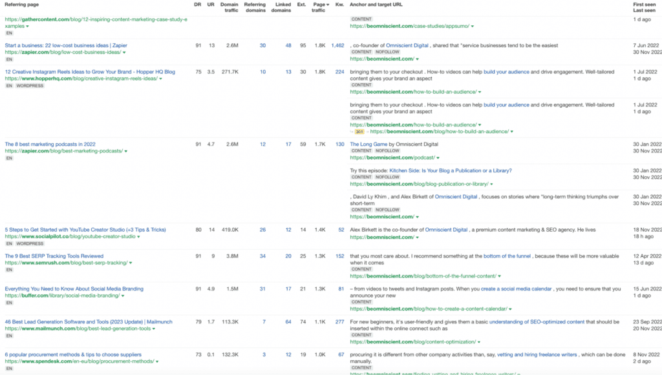Click the "Anchor and target URL" column header
Image resolution: width=662 pixels, height=375 pixels.
(376, 5)
